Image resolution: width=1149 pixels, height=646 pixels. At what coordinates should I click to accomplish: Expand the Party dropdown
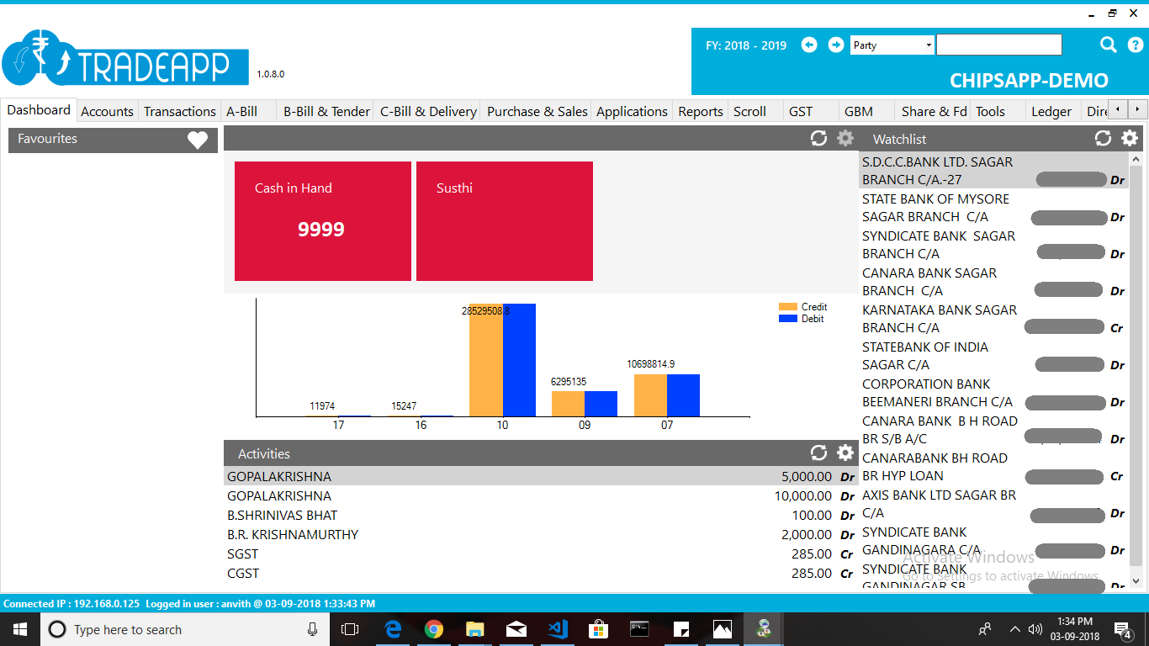pos(929,45)
